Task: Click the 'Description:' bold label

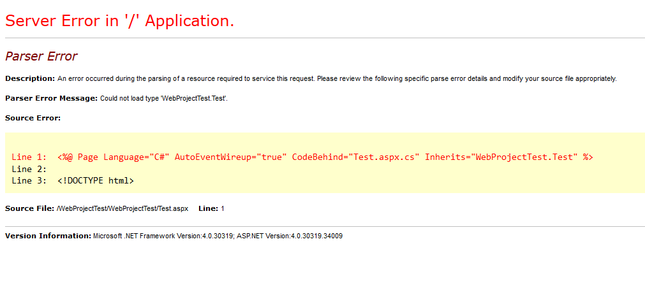Action: tap(29, 78)
